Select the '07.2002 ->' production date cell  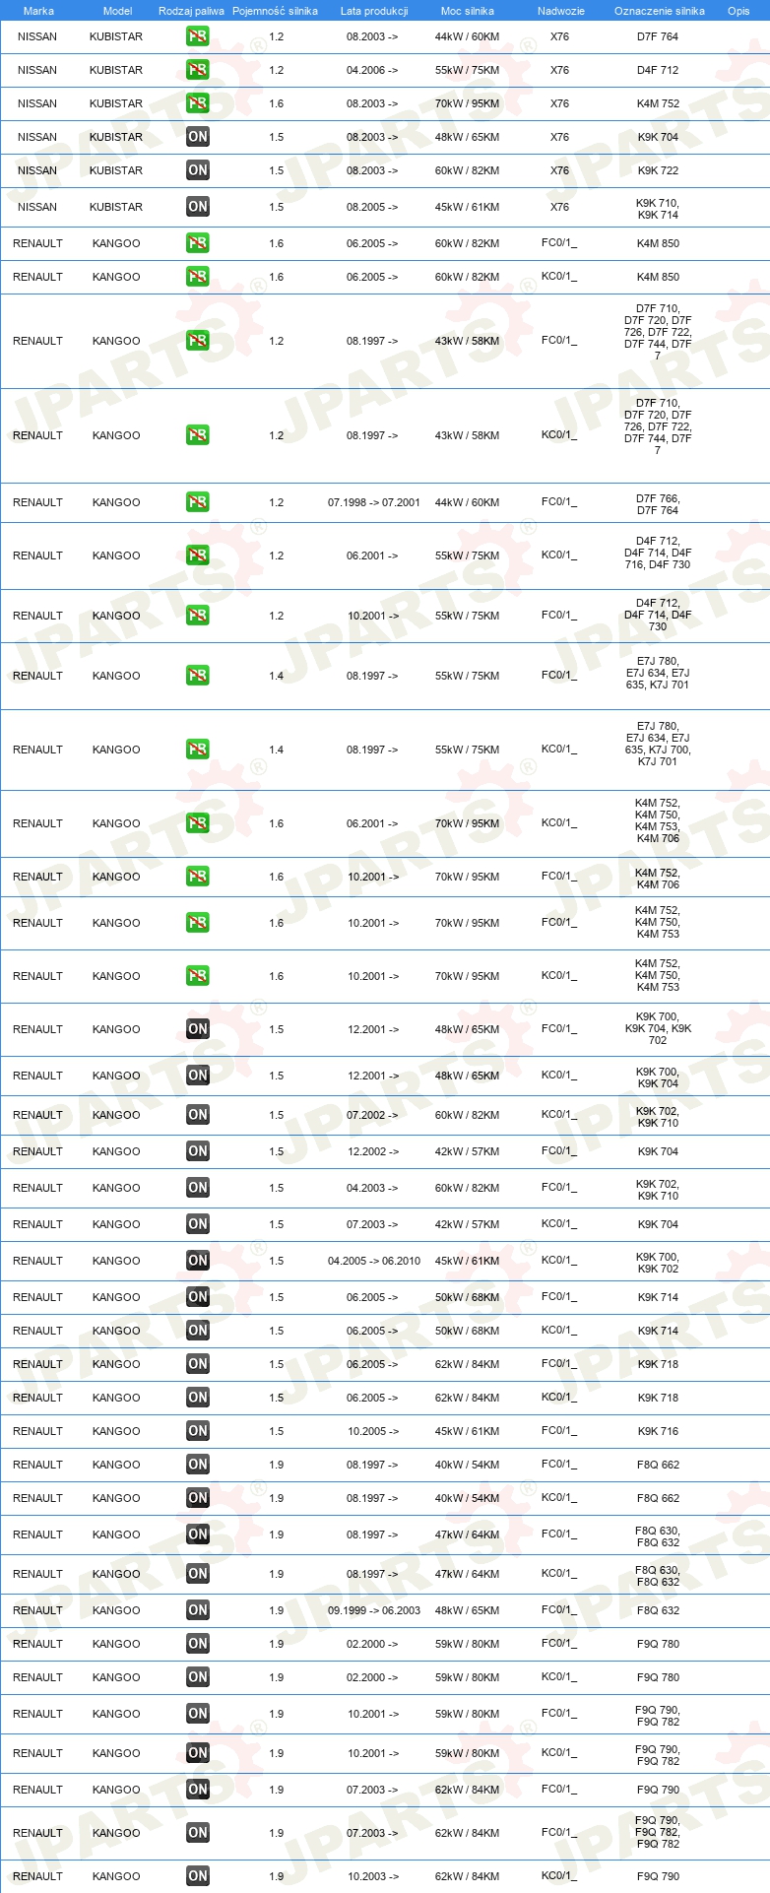[372, 1115]
